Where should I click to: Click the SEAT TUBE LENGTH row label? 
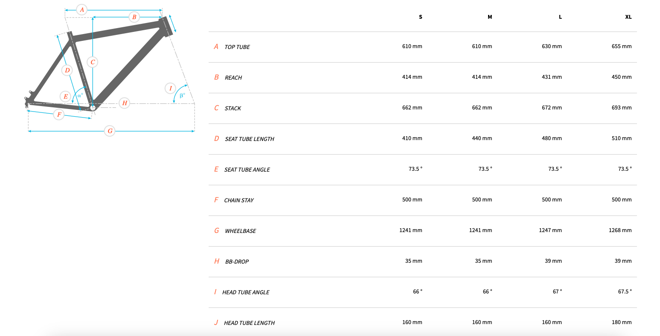pyautogui.click(x=249, y=139)
